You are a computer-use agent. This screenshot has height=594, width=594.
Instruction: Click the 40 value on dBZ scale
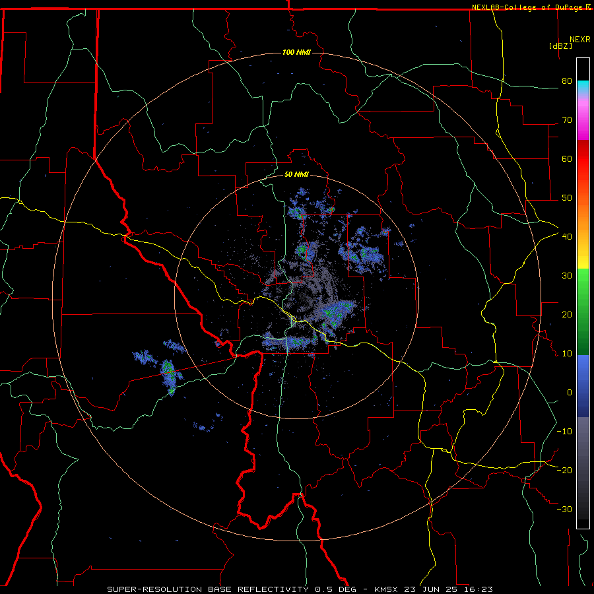tap(567, 237)
